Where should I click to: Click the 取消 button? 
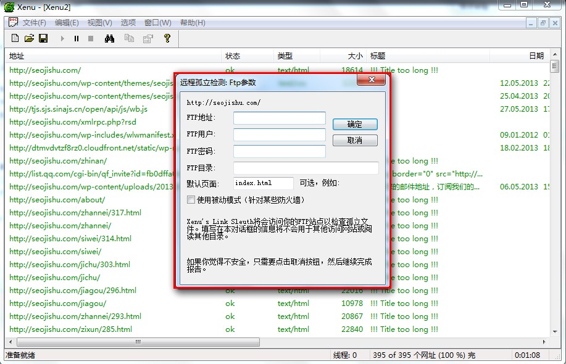(355, 141)
